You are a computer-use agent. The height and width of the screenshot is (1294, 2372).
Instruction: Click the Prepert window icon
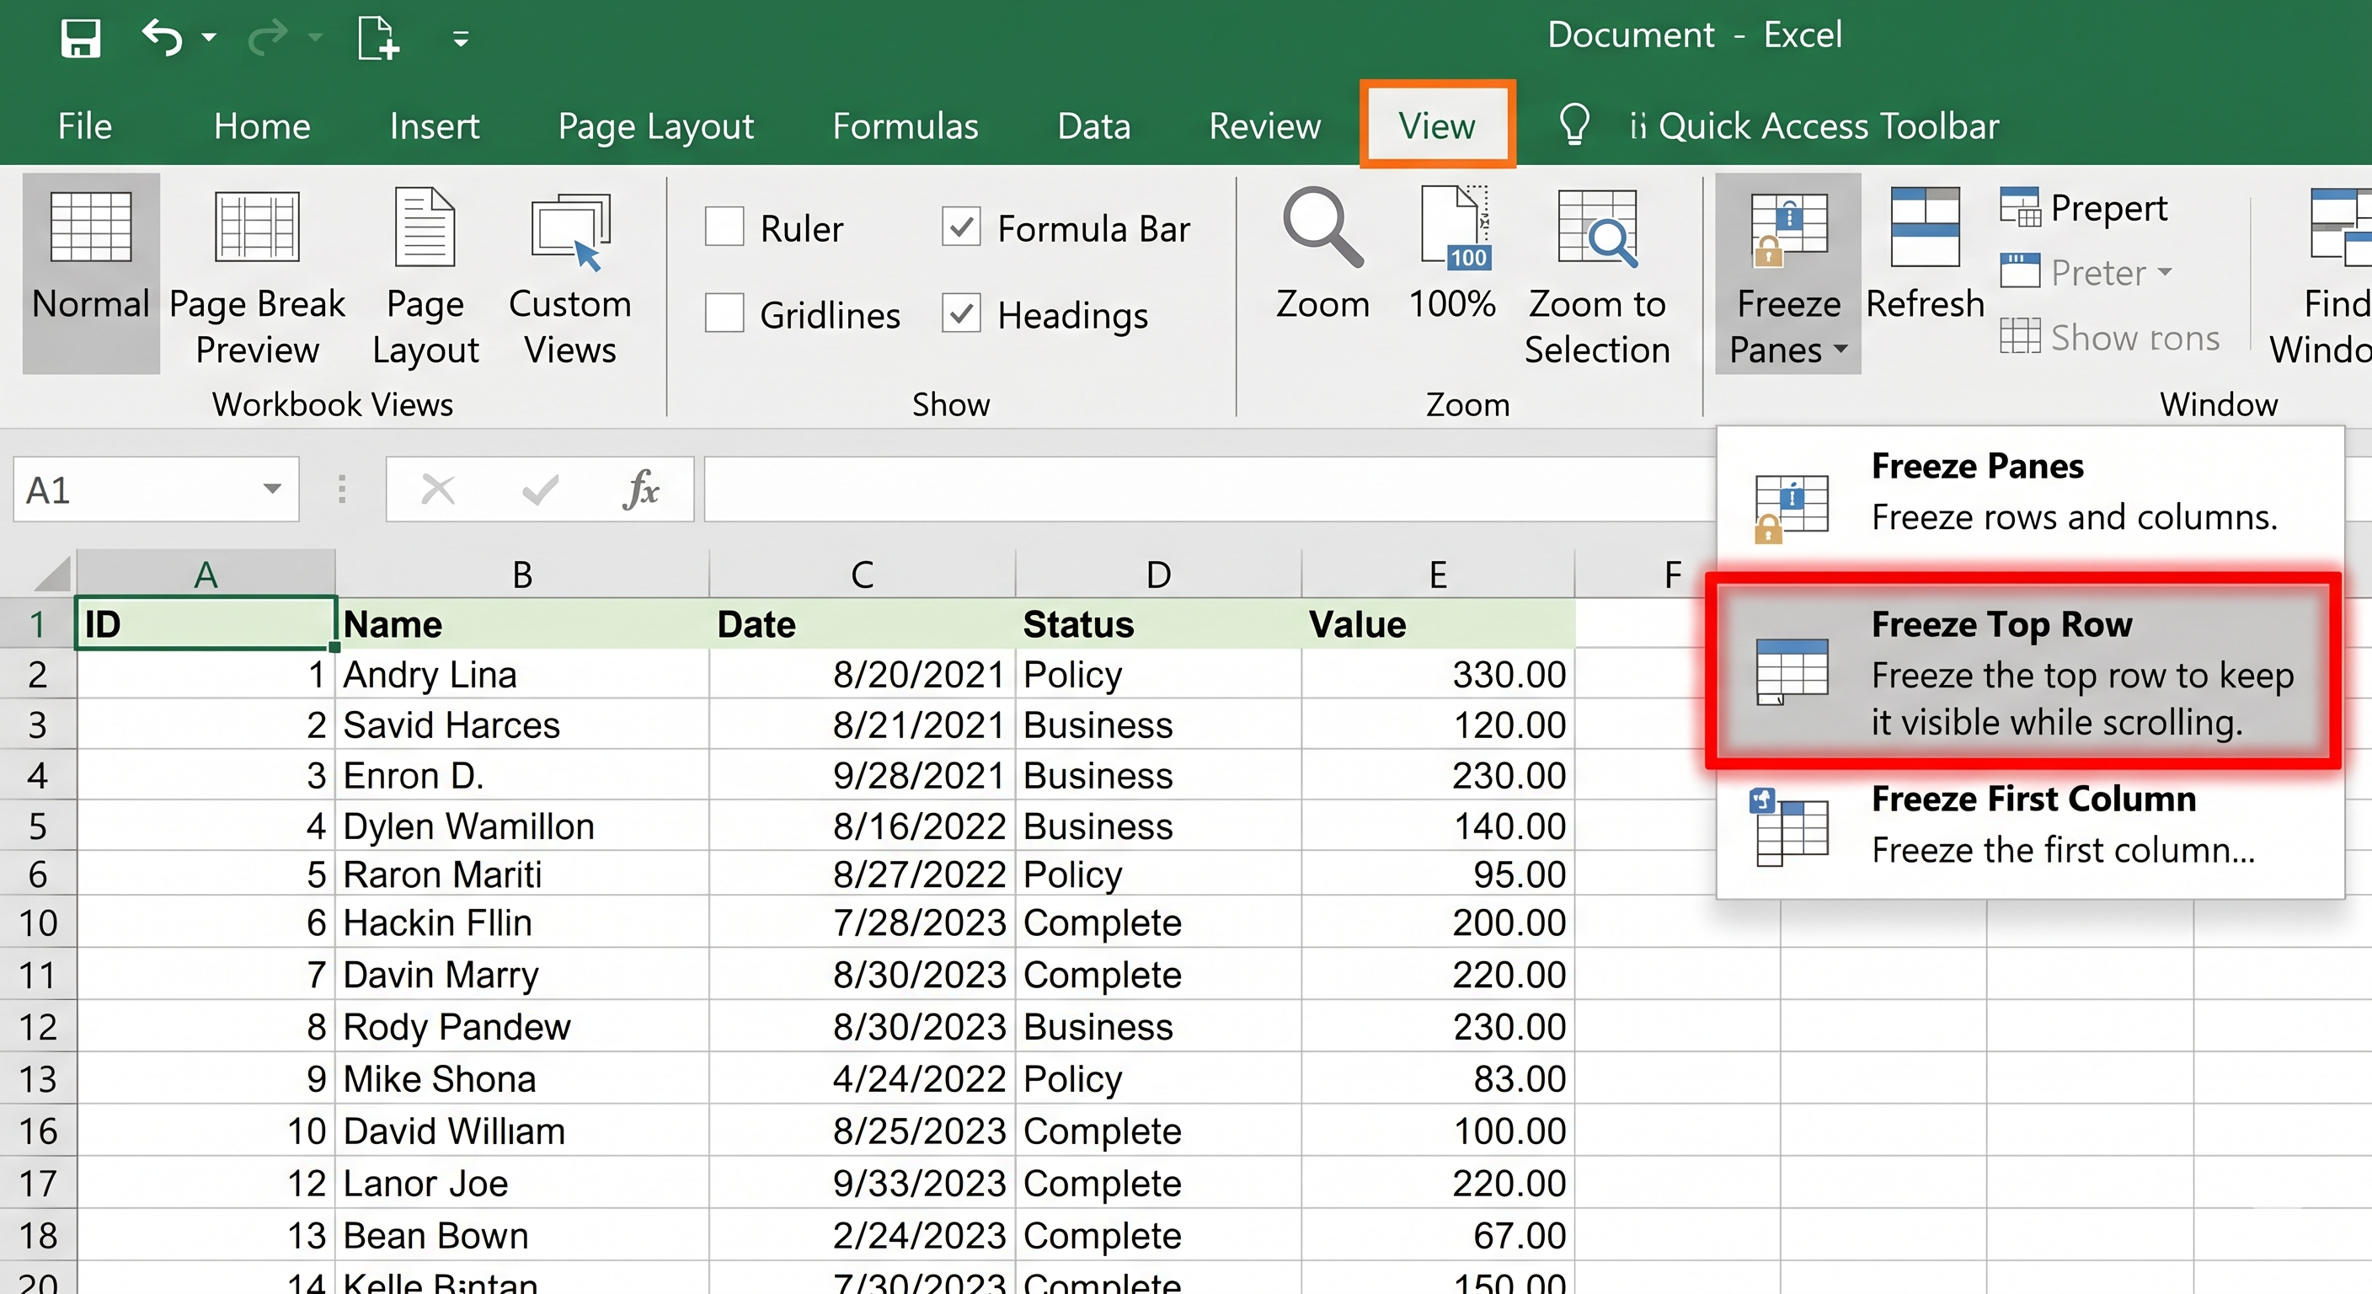point(2019,207)
